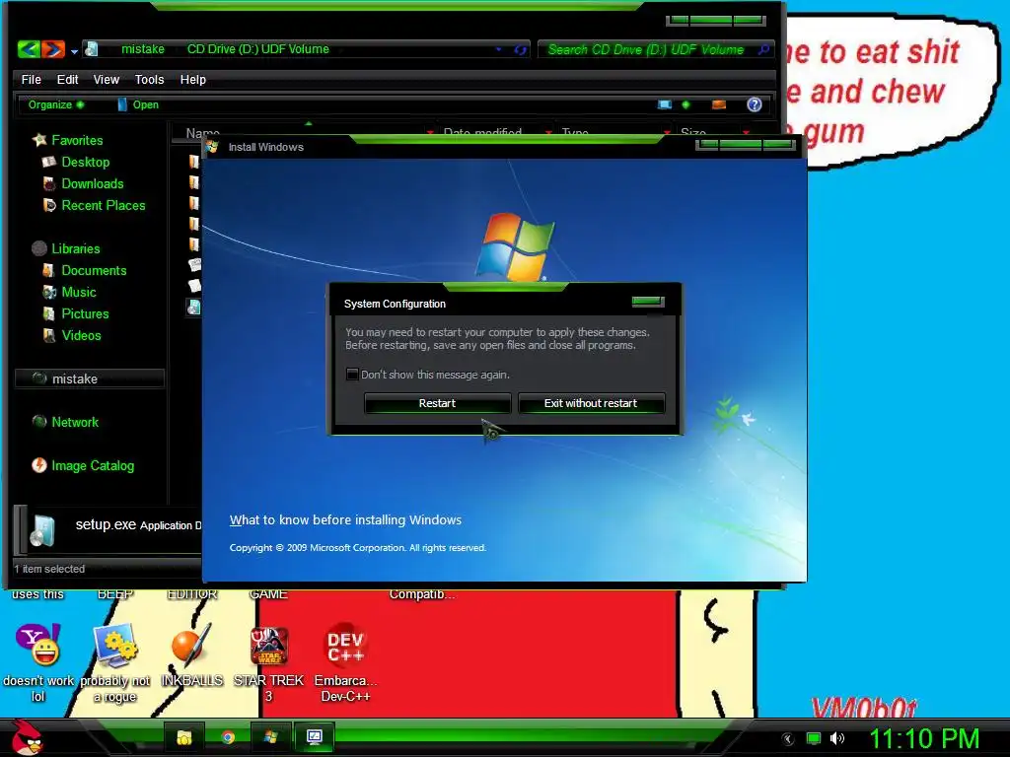This screenshot has width=1010, height=757.
Task: Switch to System Configuration taskbar button
Action: pyautogui.click(x=315, y=737)
